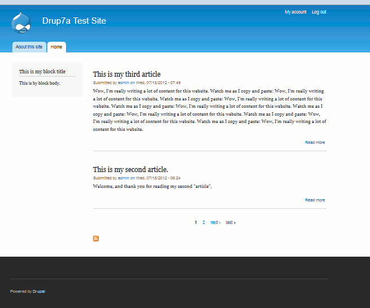This screenshot has height=308, width=370.
Task: Click admin author link on third article
Action: point(124,82)
